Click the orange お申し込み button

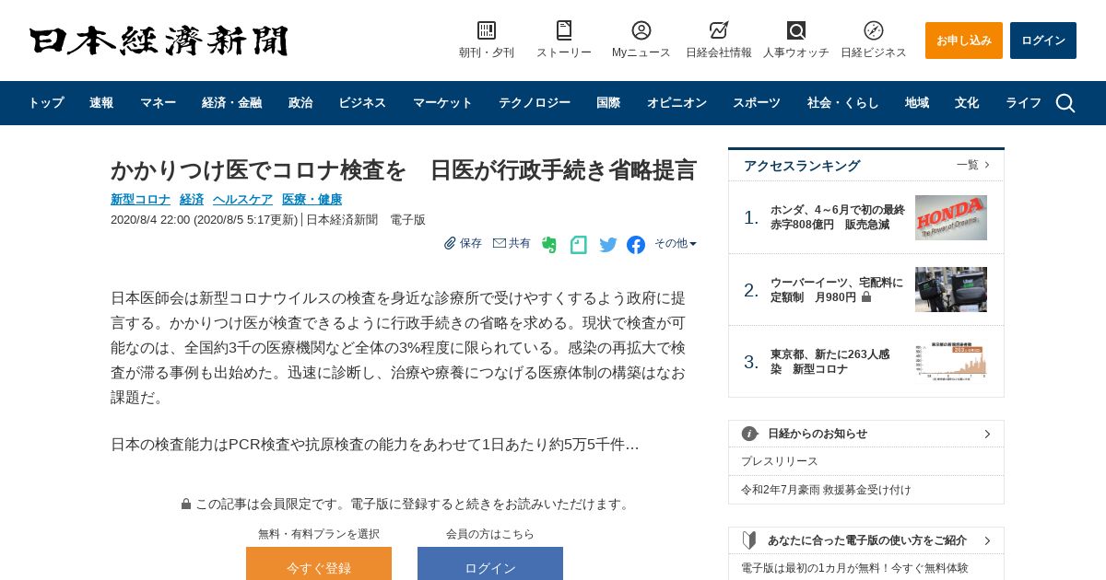(964, 41)
